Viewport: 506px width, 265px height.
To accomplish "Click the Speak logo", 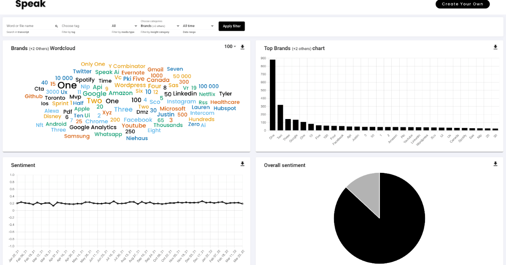I will click(30, 4).
